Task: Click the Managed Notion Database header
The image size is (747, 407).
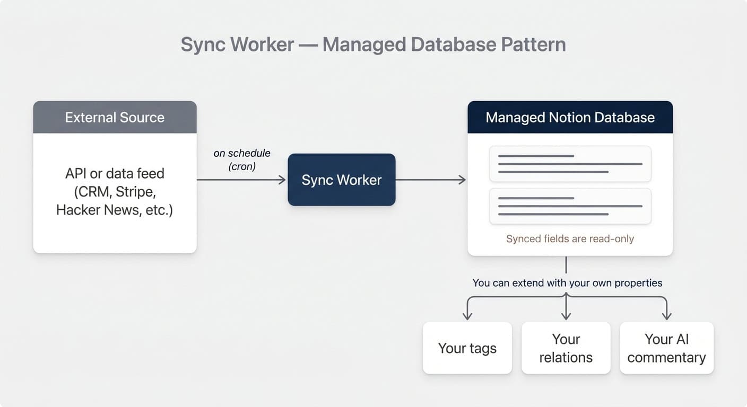Action: 570,117
